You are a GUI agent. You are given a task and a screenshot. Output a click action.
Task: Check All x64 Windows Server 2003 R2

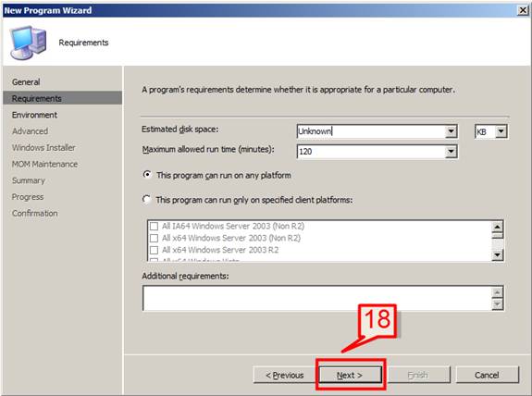tap(154, 250)
